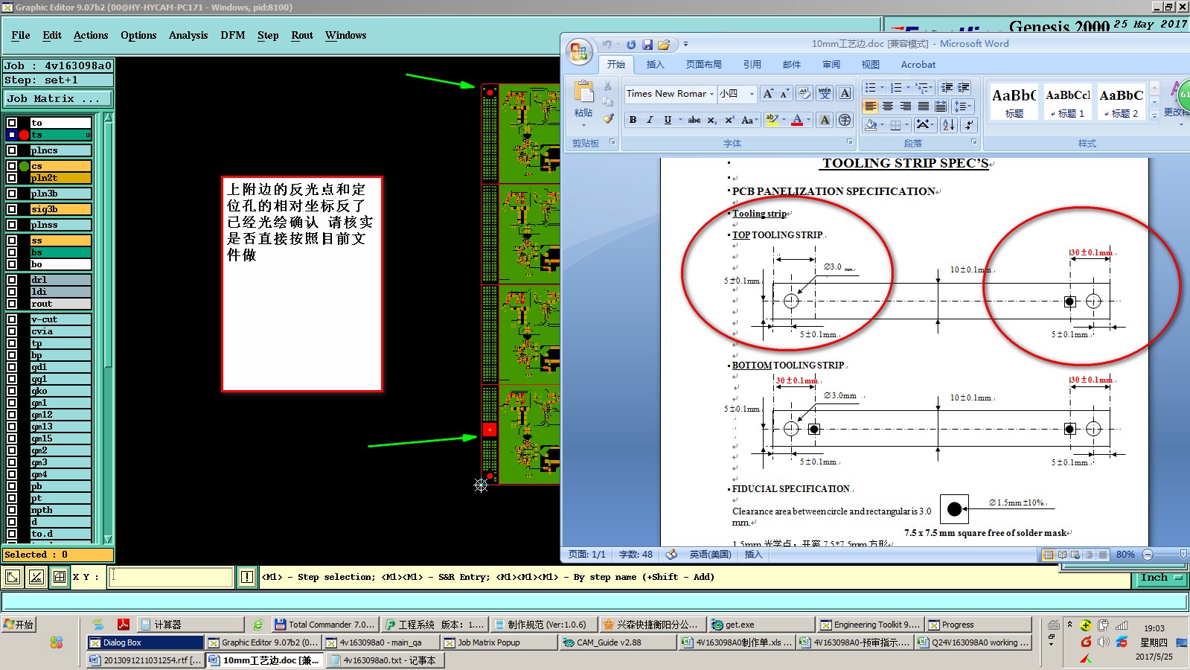Click into the X Y coordinate field
Screen dimensions: 1190x670
171,577
